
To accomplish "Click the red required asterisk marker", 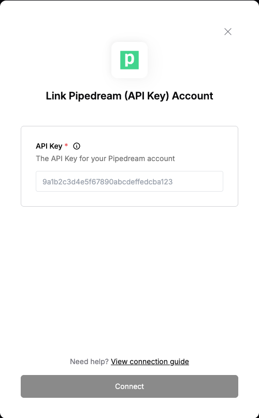I will (x=66, y=145).
